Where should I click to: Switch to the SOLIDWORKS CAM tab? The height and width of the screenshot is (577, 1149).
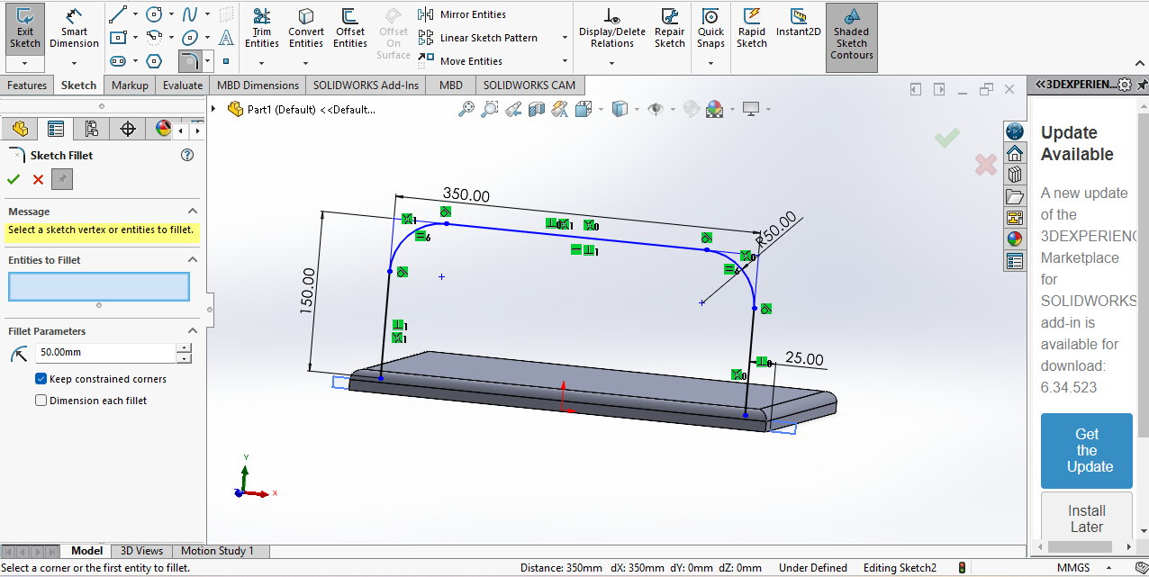(x=529, y=86)
